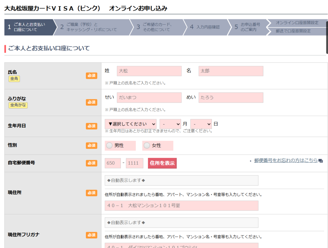This screenshot has width=328, height=248.
Task: Click the 自宅郵便番号 row label
Action: point(21,163)
